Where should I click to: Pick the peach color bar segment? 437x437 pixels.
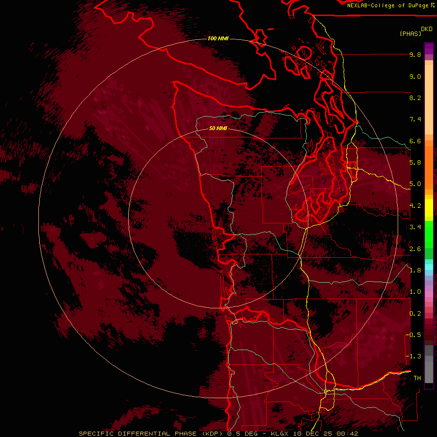tap(429, 101)
